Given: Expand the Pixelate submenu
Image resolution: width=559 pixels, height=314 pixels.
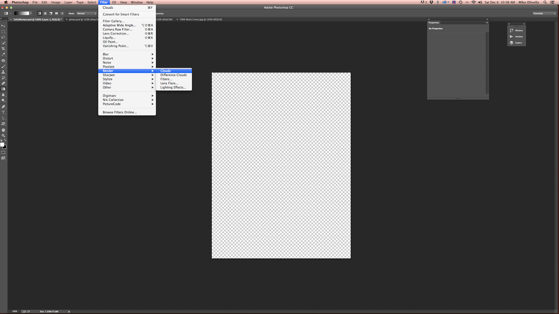Looking at the screenshot, I should tap(127, 67).
